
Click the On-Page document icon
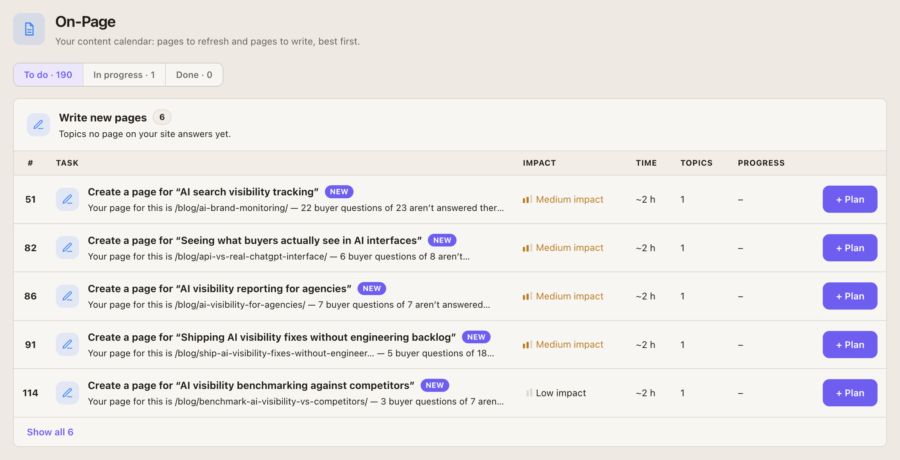click(x=29, y=29)
